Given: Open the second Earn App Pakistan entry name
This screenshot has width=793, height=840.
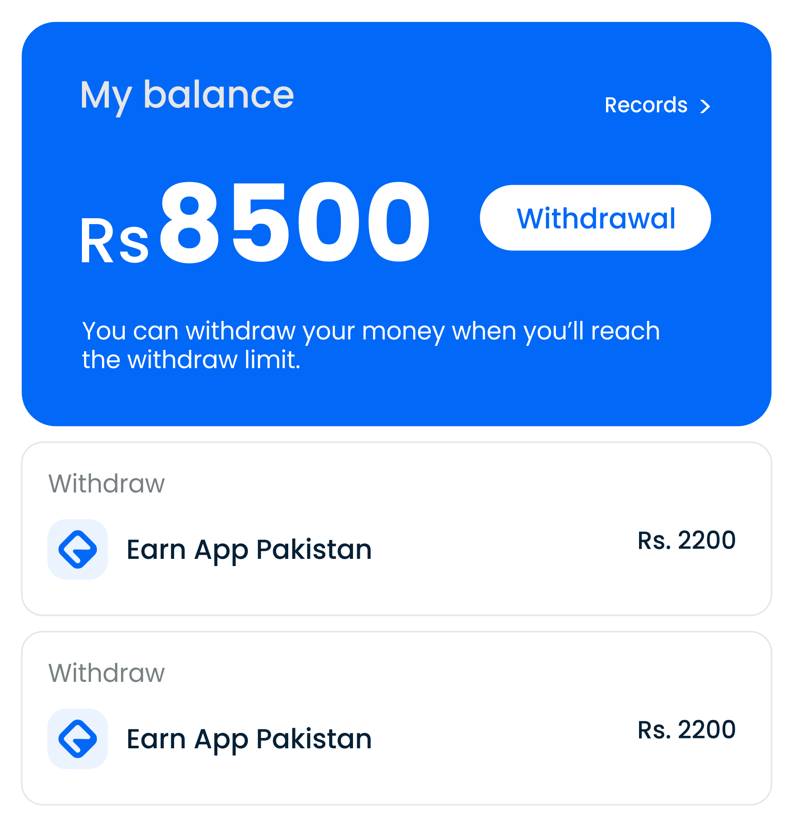Looking at the screenshot, I should coord(249,739).
